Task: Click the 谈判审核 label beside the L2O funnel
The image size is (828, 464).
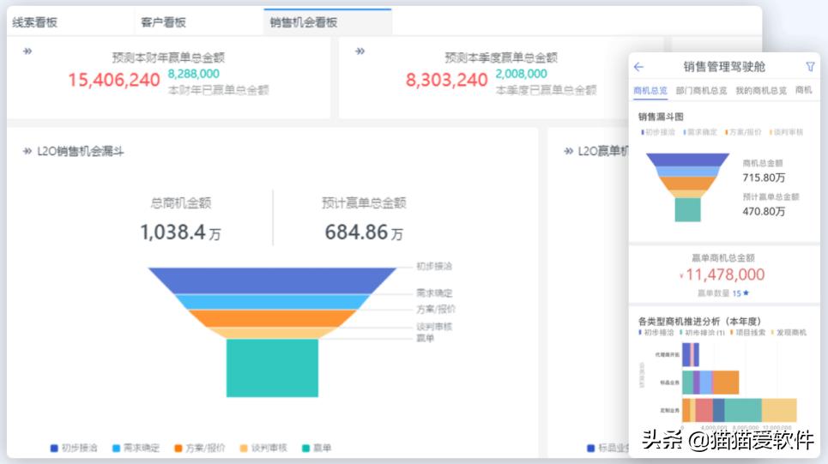Action: [434, 327]
